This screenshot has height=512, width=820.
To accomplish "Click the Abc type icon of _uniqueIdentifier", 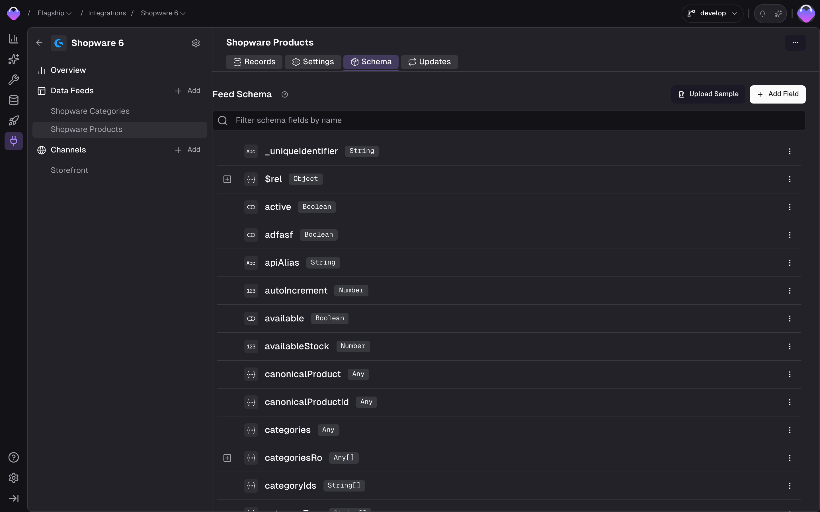I will tap(251, 151).
